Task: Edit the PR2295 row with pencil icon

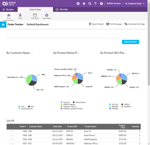Action: tap(10, 140)
